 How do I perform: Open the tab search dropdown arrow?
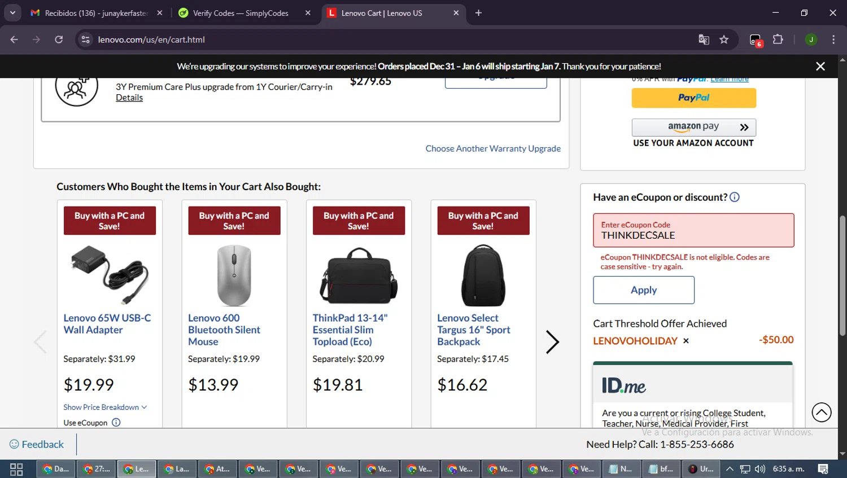(12, 12)
